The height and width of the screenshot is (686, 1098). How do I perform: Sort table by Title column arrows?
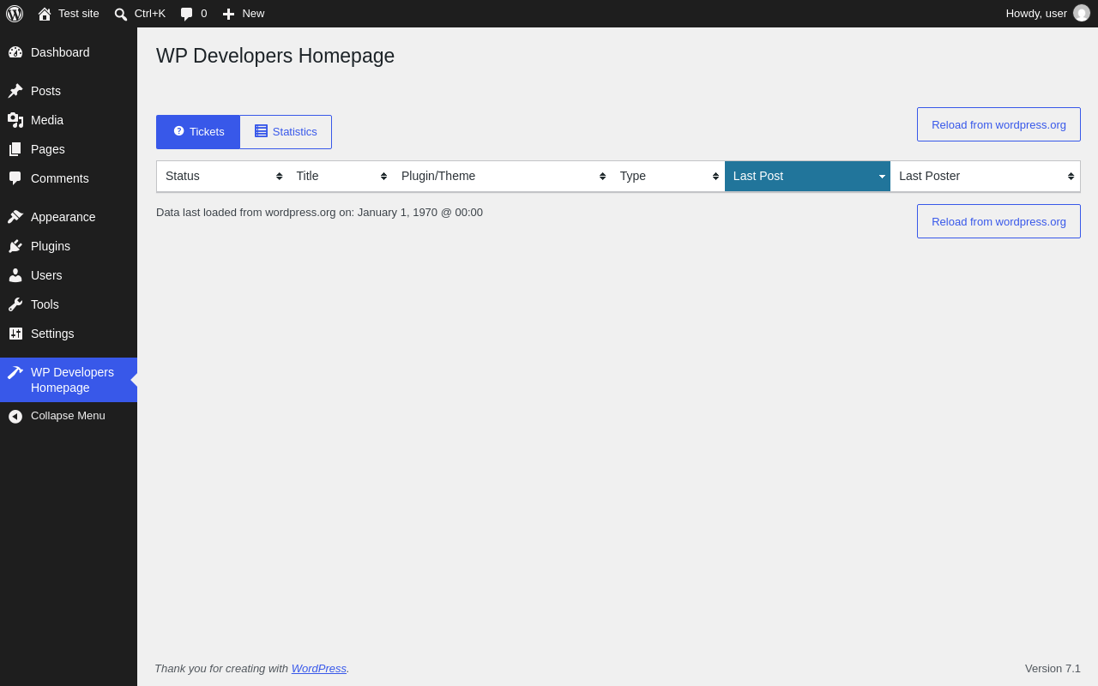pyautogui.click(x=384, y=176)
